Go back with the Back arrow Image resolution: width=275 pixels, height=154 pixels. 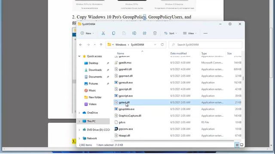[81, 44]
